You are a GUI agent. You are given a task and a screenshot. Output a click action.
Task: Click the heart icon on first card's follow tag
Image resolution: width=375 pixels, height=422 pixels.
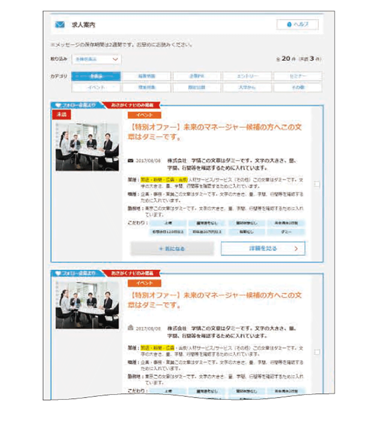click(x=57, y=105)
